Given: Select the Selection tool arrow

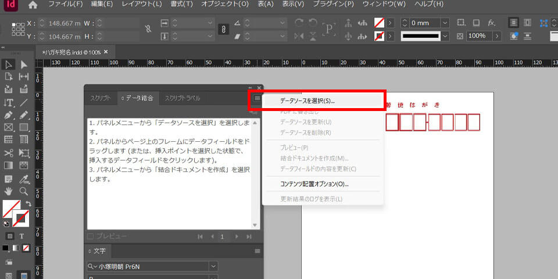Looking at the screenshot, I should (9, 65).
